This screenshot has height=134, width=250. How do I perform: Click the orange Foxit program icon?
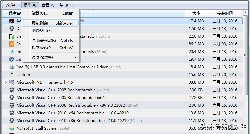pos(12,44)
